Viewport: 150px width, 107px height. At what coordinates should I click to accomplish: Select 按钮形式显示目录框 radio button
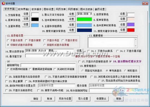[x=44, y=45]
